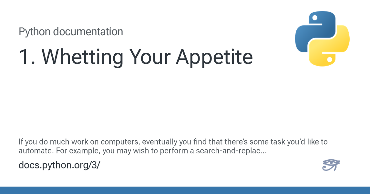370x194 pixels.
Task: Click the Eye of Horus icon
Action: [x=331, y=165]
